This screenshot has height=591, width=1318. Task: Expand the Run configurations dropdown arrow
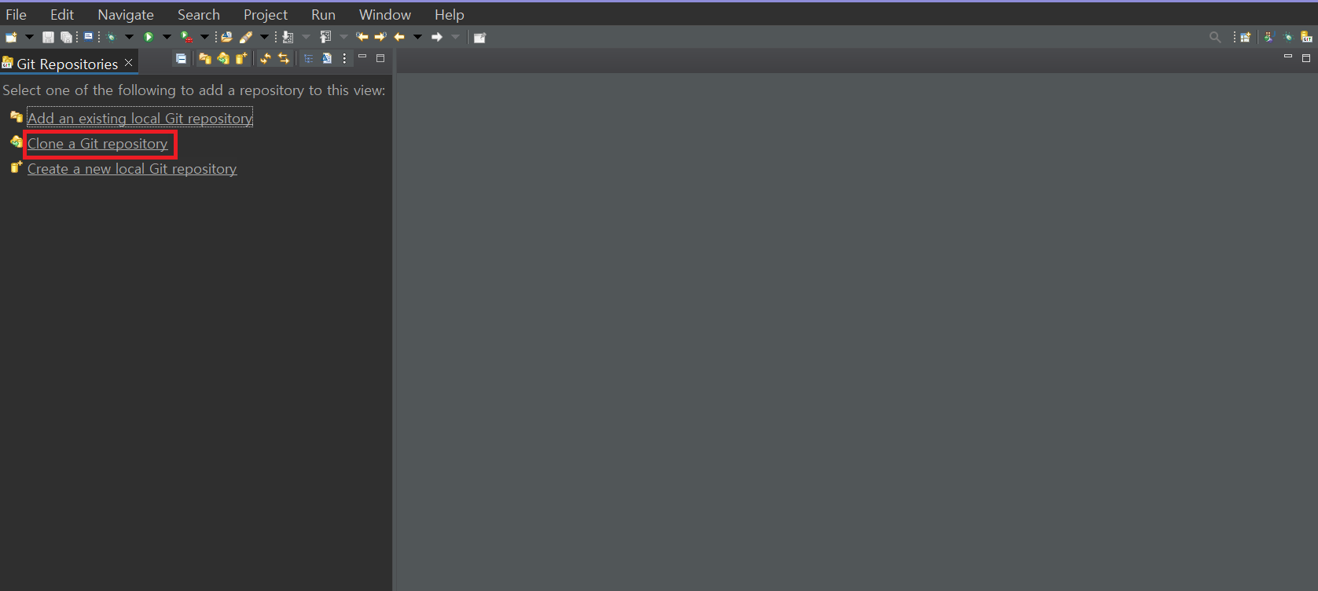coord(167,37)
